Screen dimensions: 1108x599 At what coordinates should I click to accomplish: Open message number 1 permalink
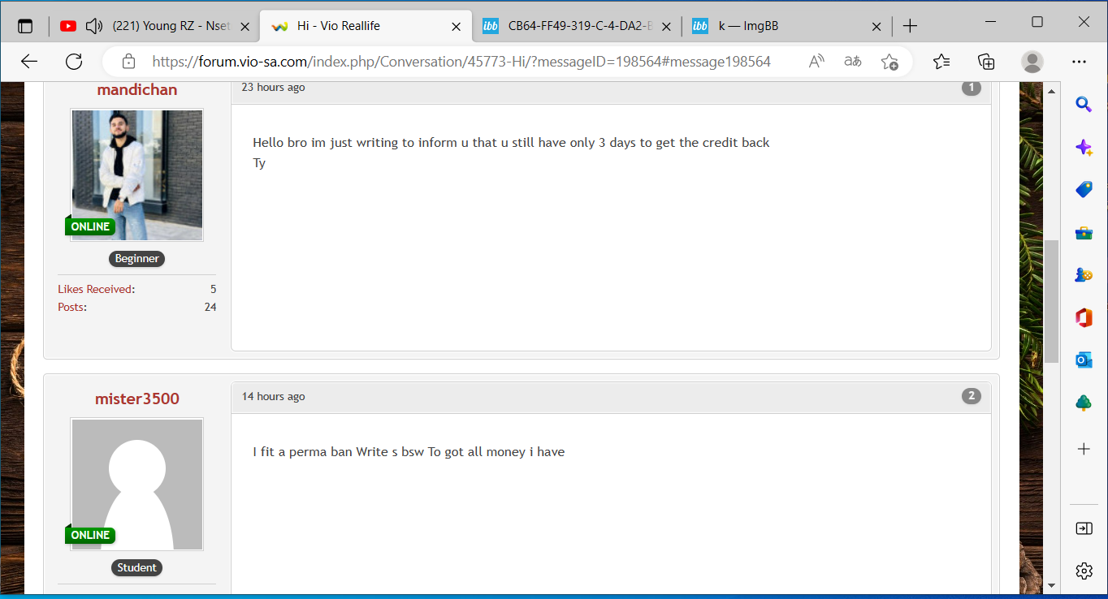971,87
